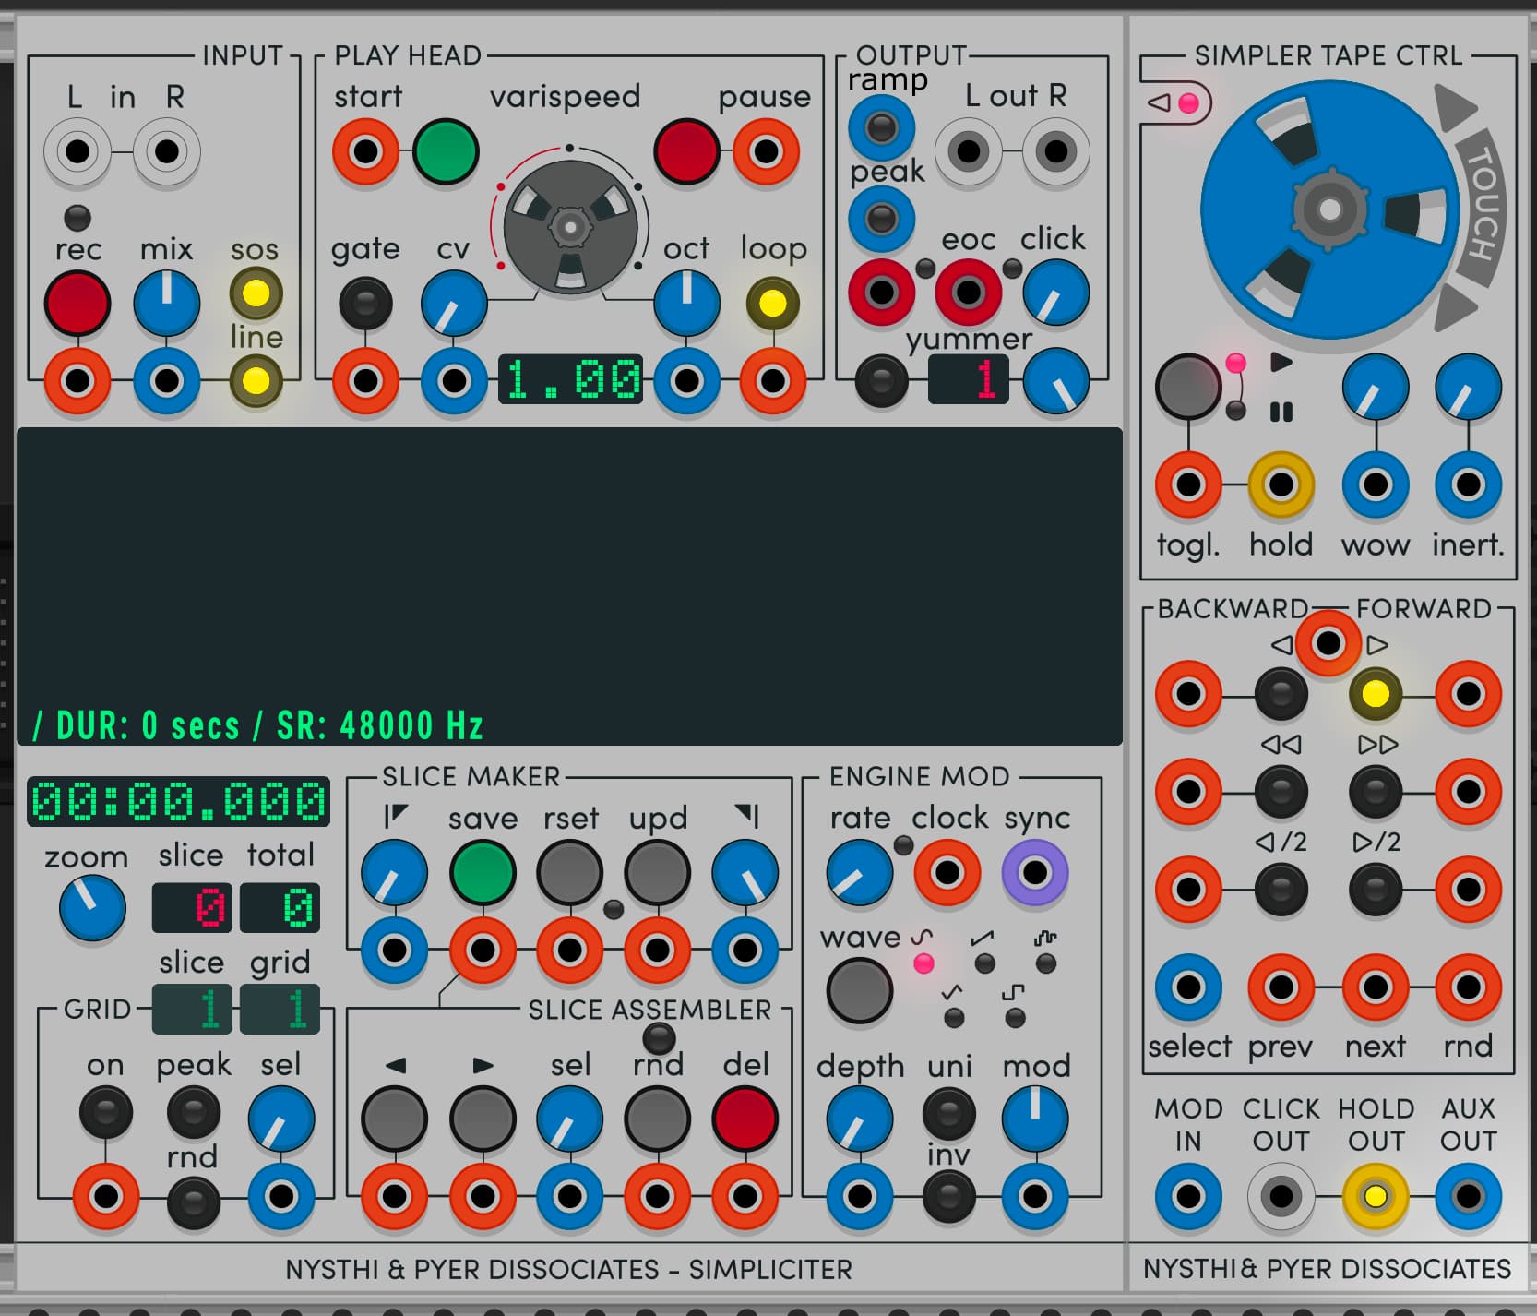Click the blue select jack
The image size is (1537, 1316).
point(1189,987)
